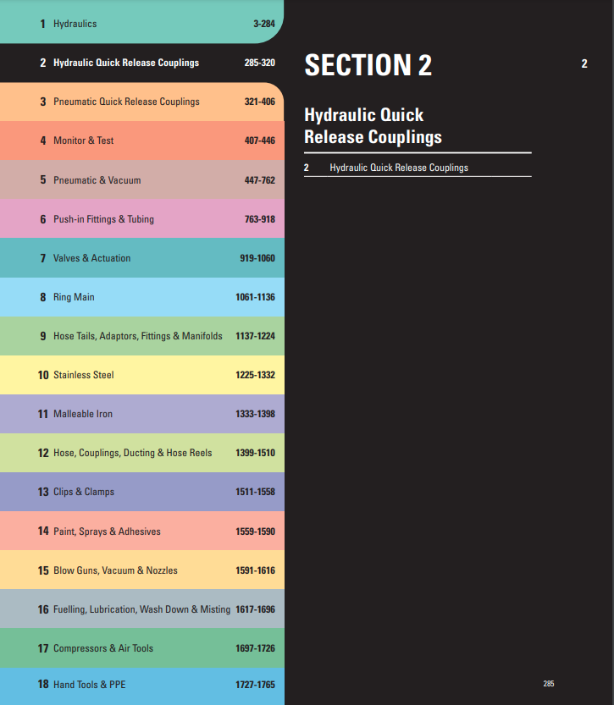The image size is (614, 705).
Task: Open the Monitor & Test section
Action: [x=83, y=140]
